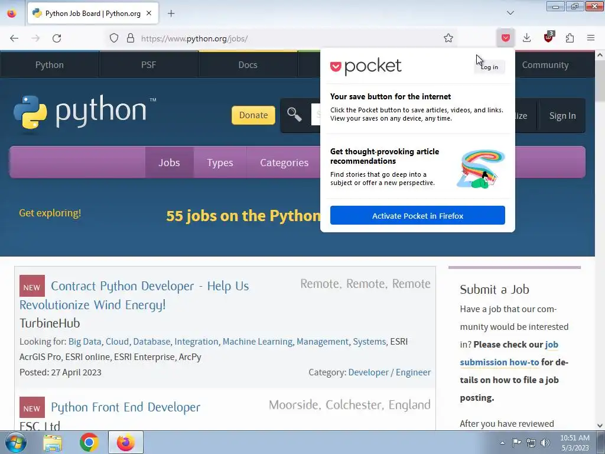The width and height of the screenshot is (605, 454).
Task: Open network status tray icon
Action: click(531, 443)
